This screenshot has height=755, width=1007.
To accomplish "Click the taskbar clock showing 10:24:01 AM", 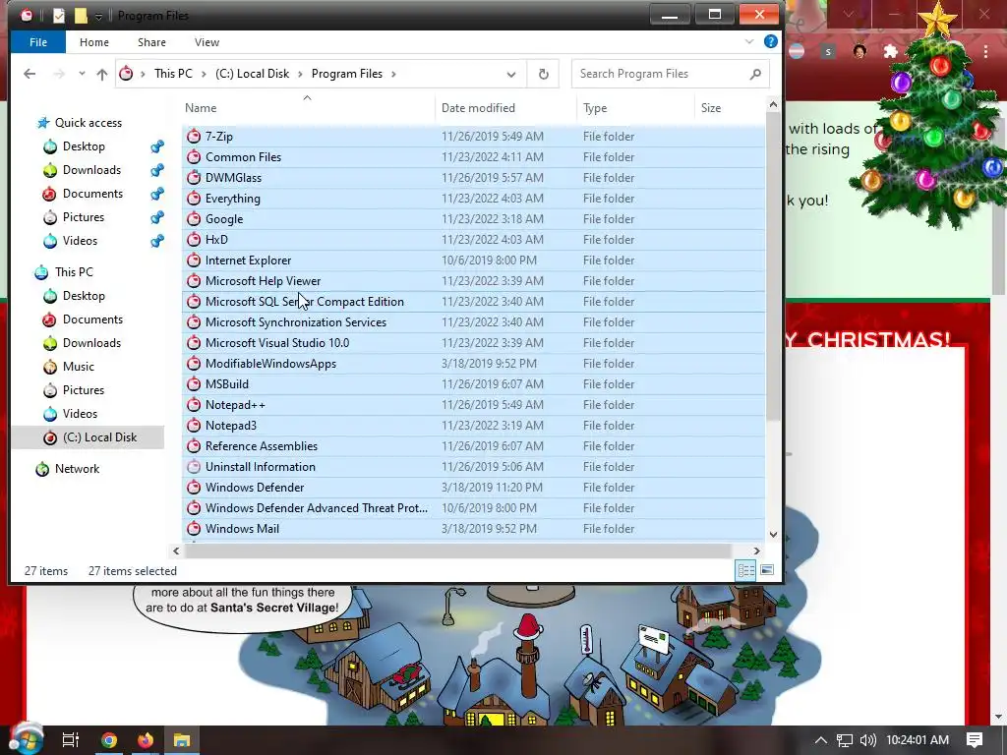I will (918, 740).
